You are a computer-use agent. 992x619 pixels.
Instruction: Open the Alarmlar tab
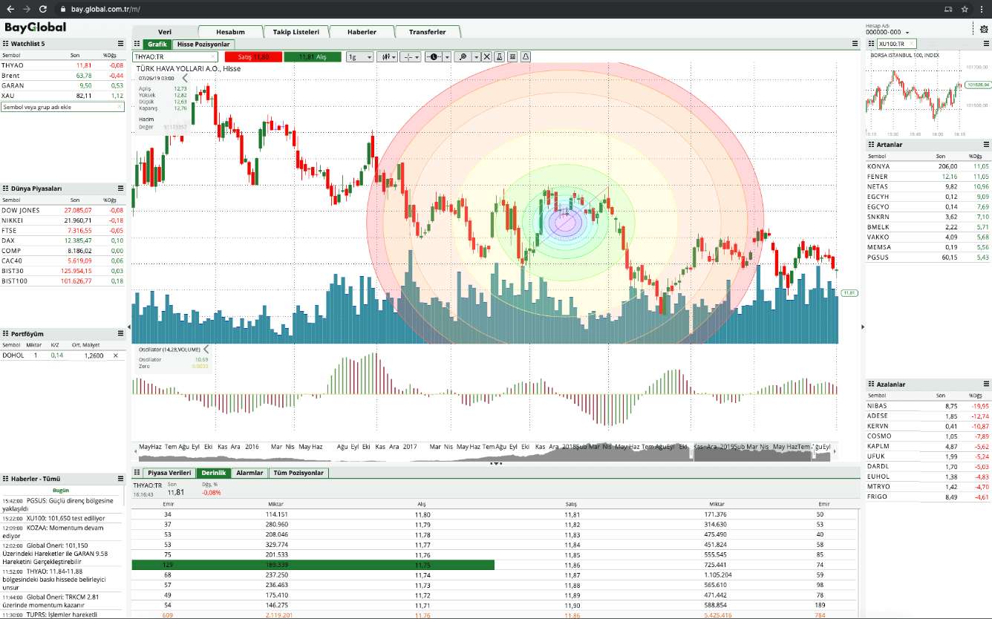[249, 473]
